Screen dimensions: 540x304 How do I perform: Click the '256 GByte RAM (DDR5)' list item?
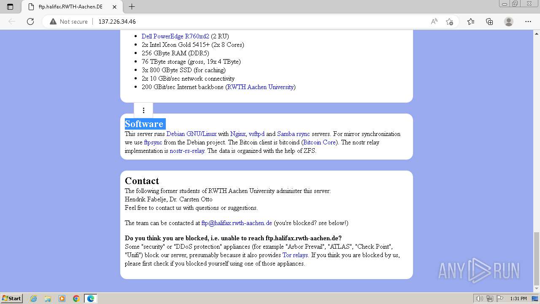click(175, 53)
